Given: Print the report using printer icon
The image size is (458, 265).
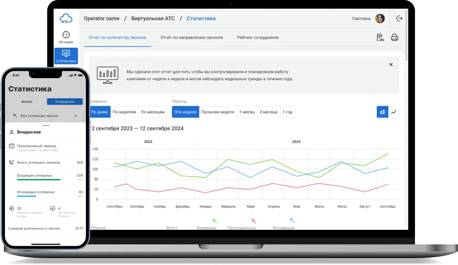Looking at the screenshot, I should 394,38.
